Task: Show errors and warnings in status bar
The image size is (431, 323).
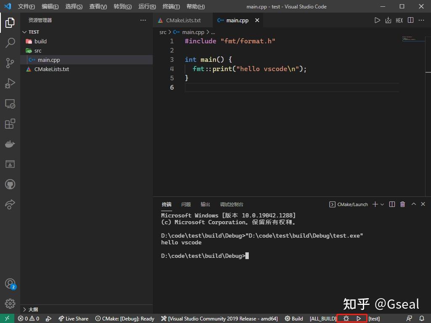Action: click(29, 319)
